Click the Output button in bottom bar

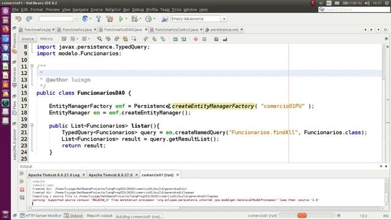pyautogui.click(x=73, y=216)
